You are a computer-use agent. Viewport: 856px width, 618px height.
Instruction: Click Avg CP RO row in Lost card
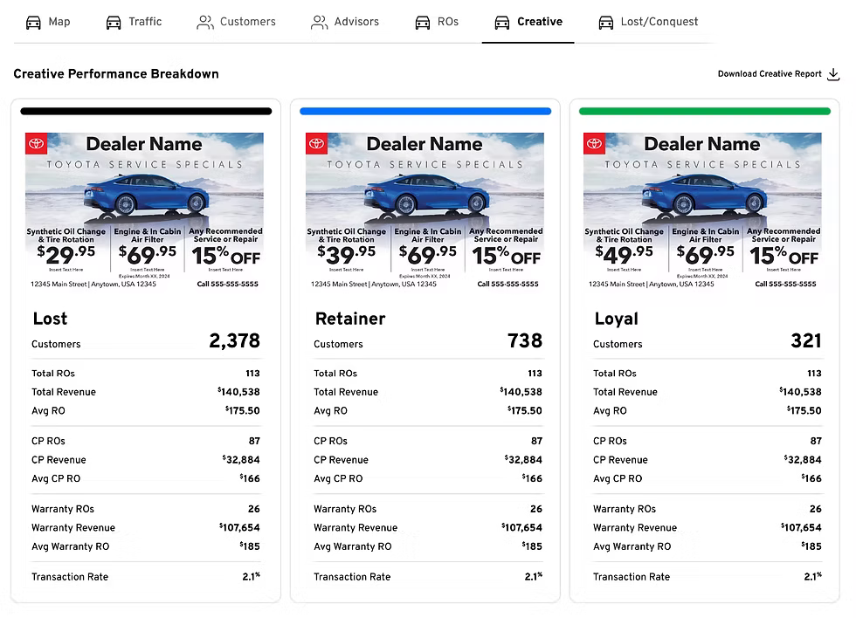pyautogui.click(x=146, y=479)
